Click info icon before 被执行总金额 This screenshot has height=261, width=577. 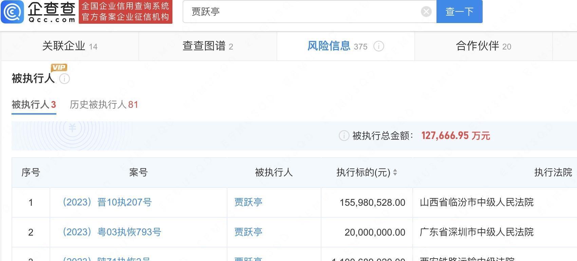[x=343, y=136]
